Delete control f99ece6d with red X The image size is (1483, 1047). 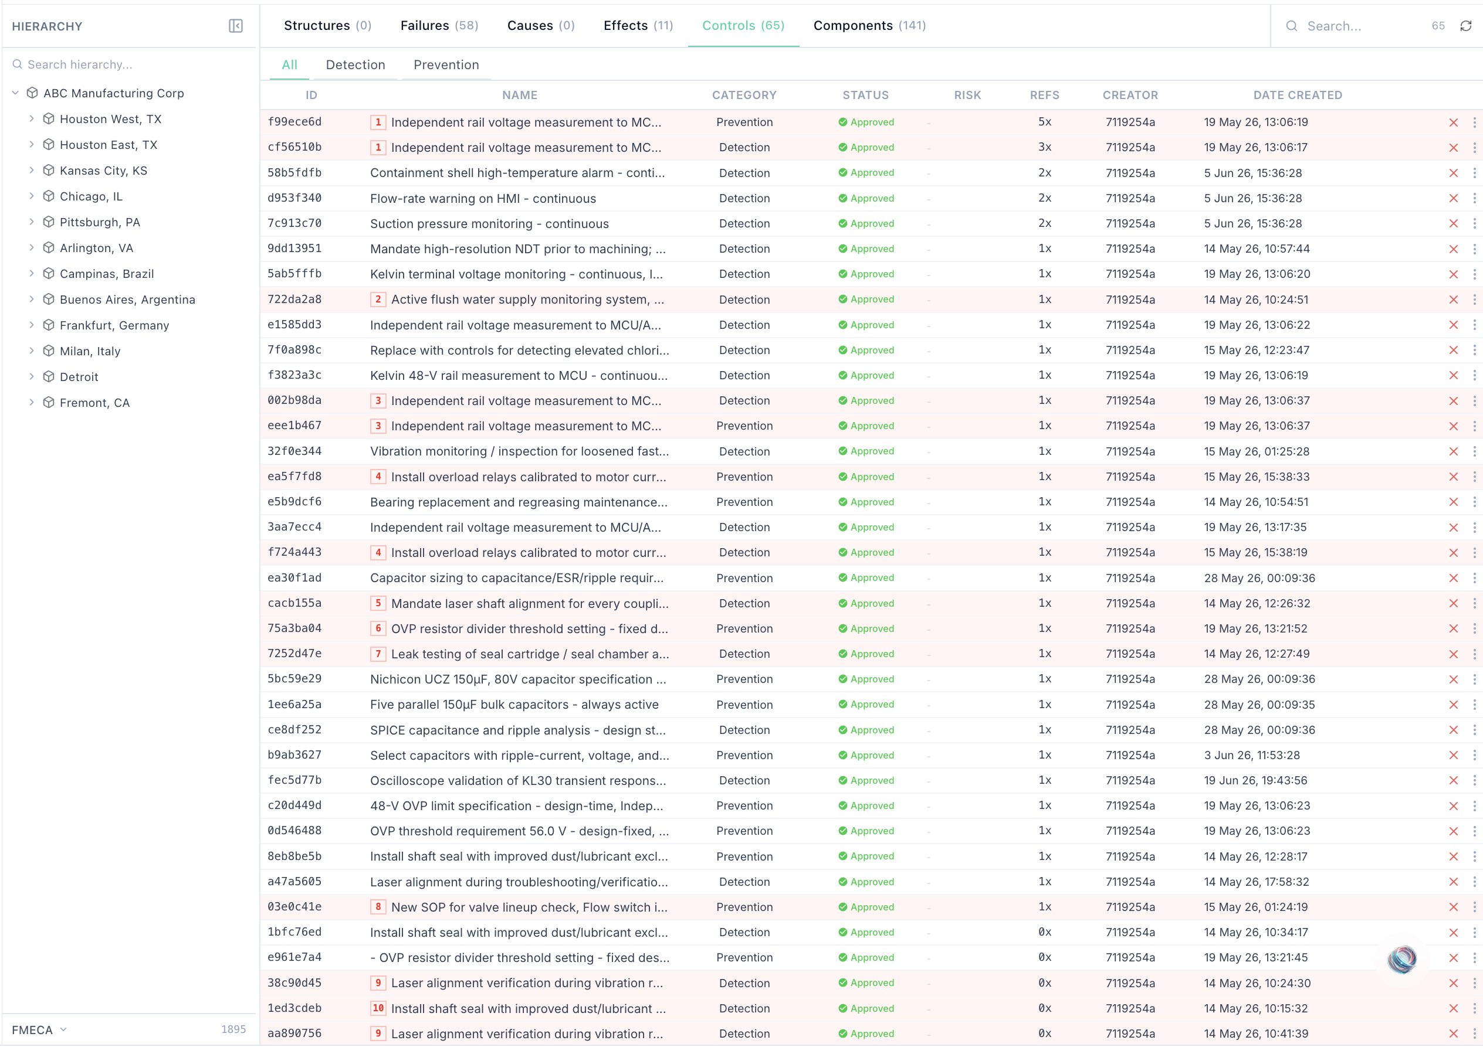coord(1453,123)
